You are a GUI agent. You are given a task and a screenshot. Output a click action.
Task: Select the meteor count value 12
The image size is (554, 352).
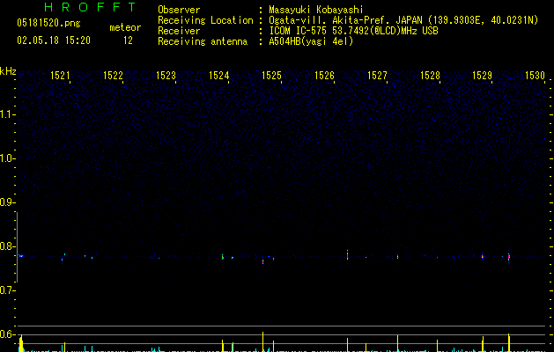click(x=128, y=40)
